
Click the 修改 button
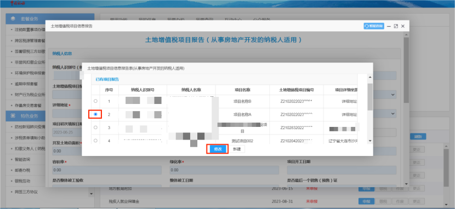coord(218,149)
